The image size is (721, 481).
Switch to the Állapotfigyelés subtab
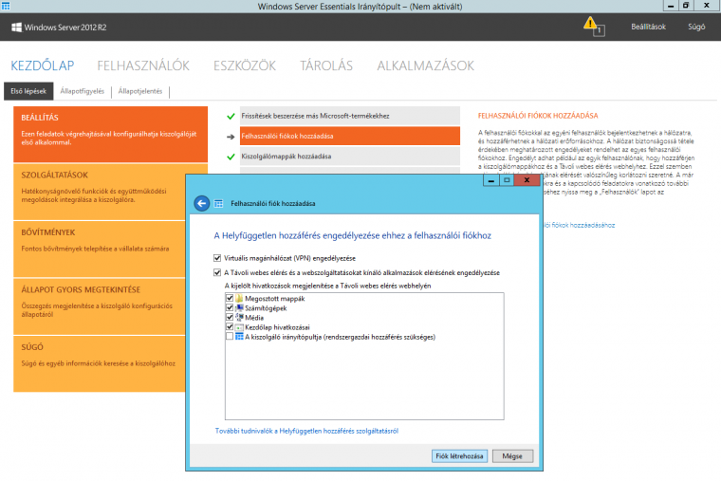(83, 91)
